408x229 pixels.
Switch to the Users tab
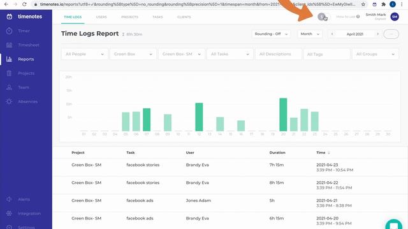[x=101, y=17]
